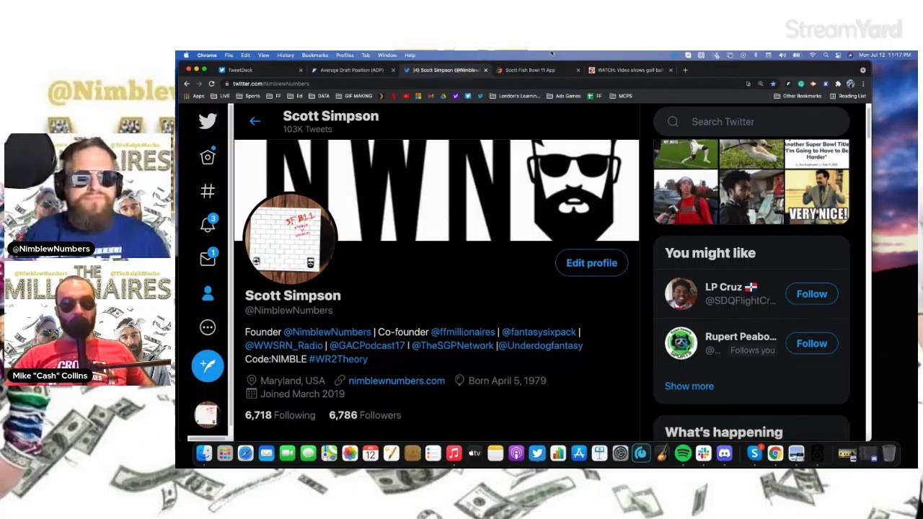This screenshot has width=923, height=519.
Task: Launch Safari from the Dock
Action: (x=245, y=453)
